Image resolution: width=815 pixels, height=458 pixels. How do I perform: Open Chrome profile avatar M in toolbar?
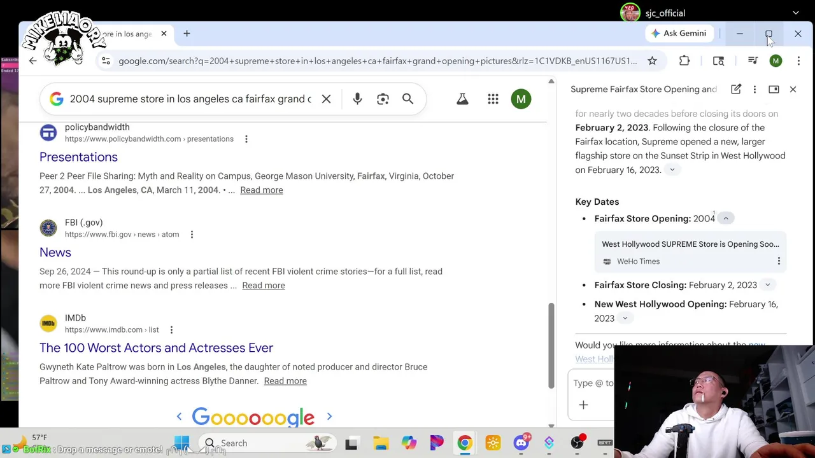click(776, 61)
